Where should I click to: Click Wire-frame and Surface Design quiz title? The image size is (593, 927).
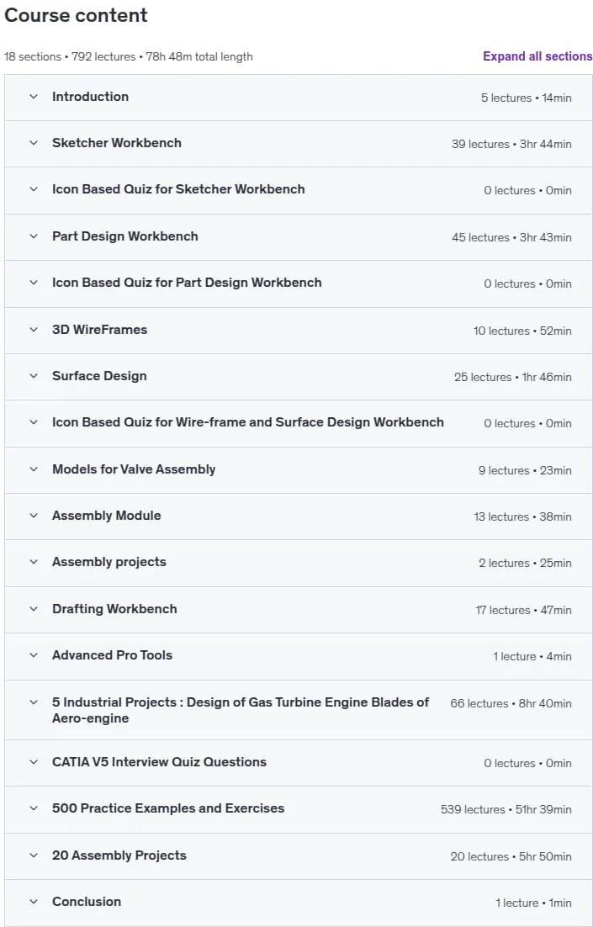[x=248, y=422]
